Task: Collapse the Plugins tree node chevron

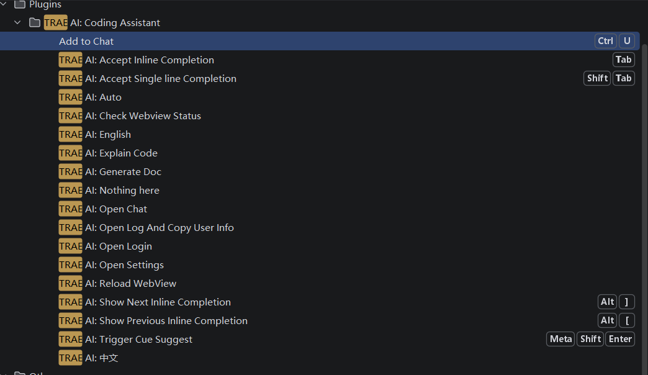Action: point(3,4)
